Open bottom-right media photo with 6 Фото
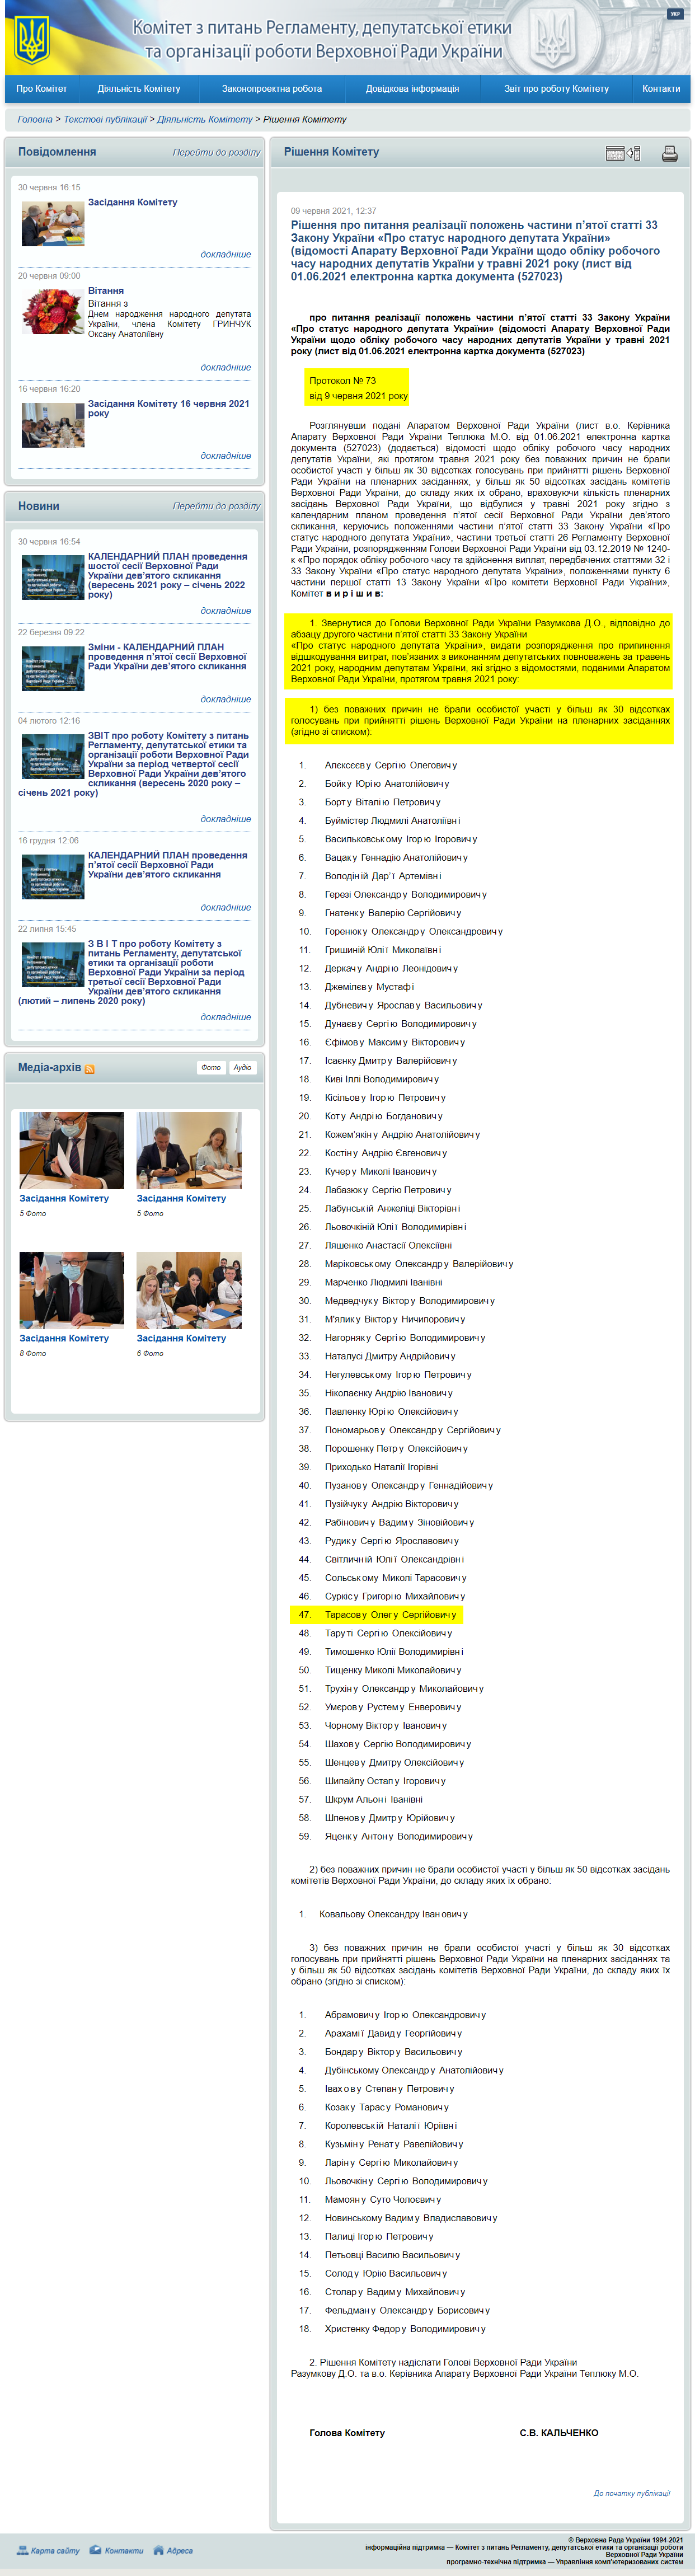The height and width of the screenshot is (2576, 695). pyautogui.click(x=189, y=1291)
